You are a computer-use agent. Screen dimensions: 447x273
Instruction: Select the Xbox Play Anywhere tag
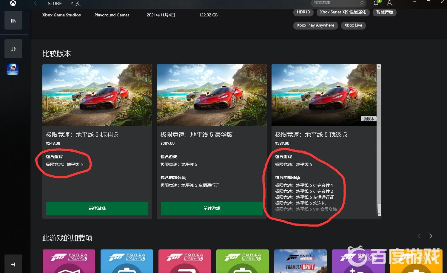(315, 25)
